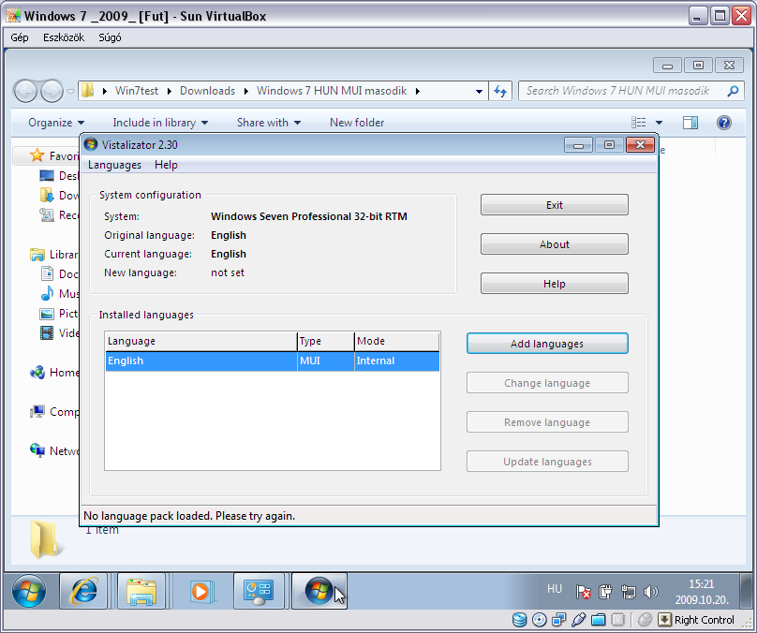757x633 pixels.
Task: Click the Type column header
Action: pyautogui.click(x=325, y=341)
